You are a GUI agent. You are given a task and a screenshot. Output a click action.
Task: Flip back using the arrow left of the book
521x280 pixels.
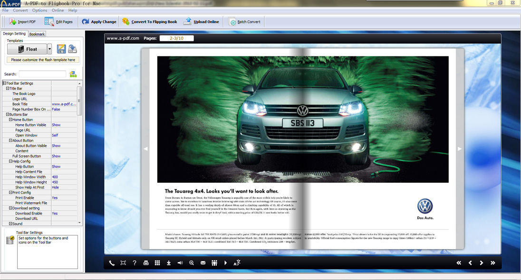145,149
